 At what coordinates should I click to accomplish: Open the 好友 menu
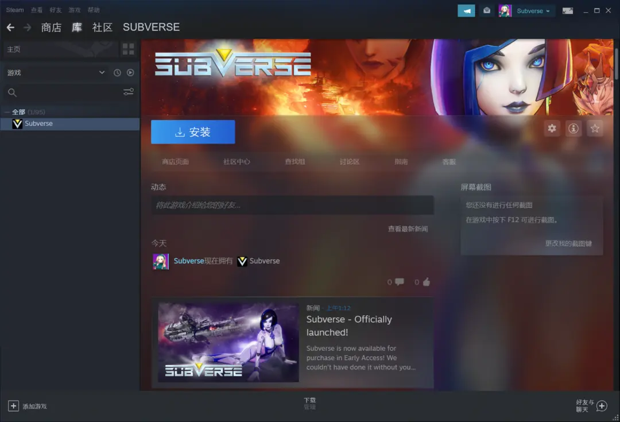56,10
